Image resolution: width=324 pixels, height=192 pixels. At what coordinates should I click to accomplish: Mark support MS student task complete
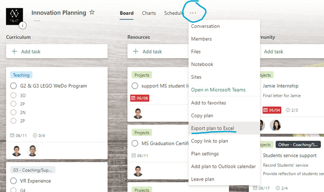click(x=135, y=85)
